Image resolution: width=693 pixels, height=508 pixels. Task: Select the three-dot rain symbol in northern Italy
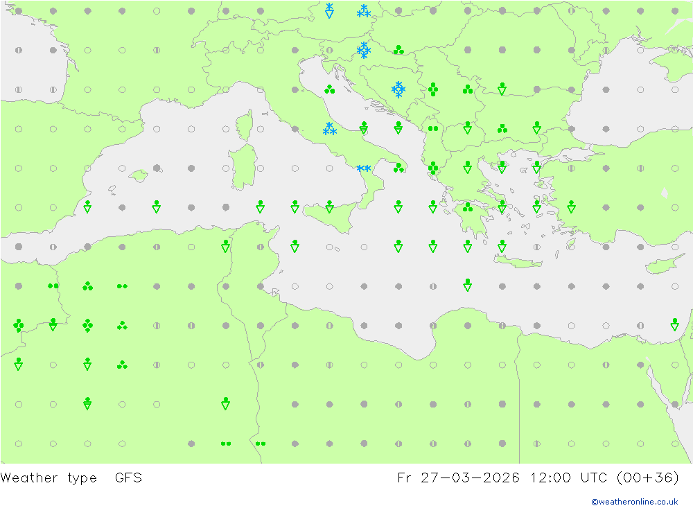(x=329, y=89)
